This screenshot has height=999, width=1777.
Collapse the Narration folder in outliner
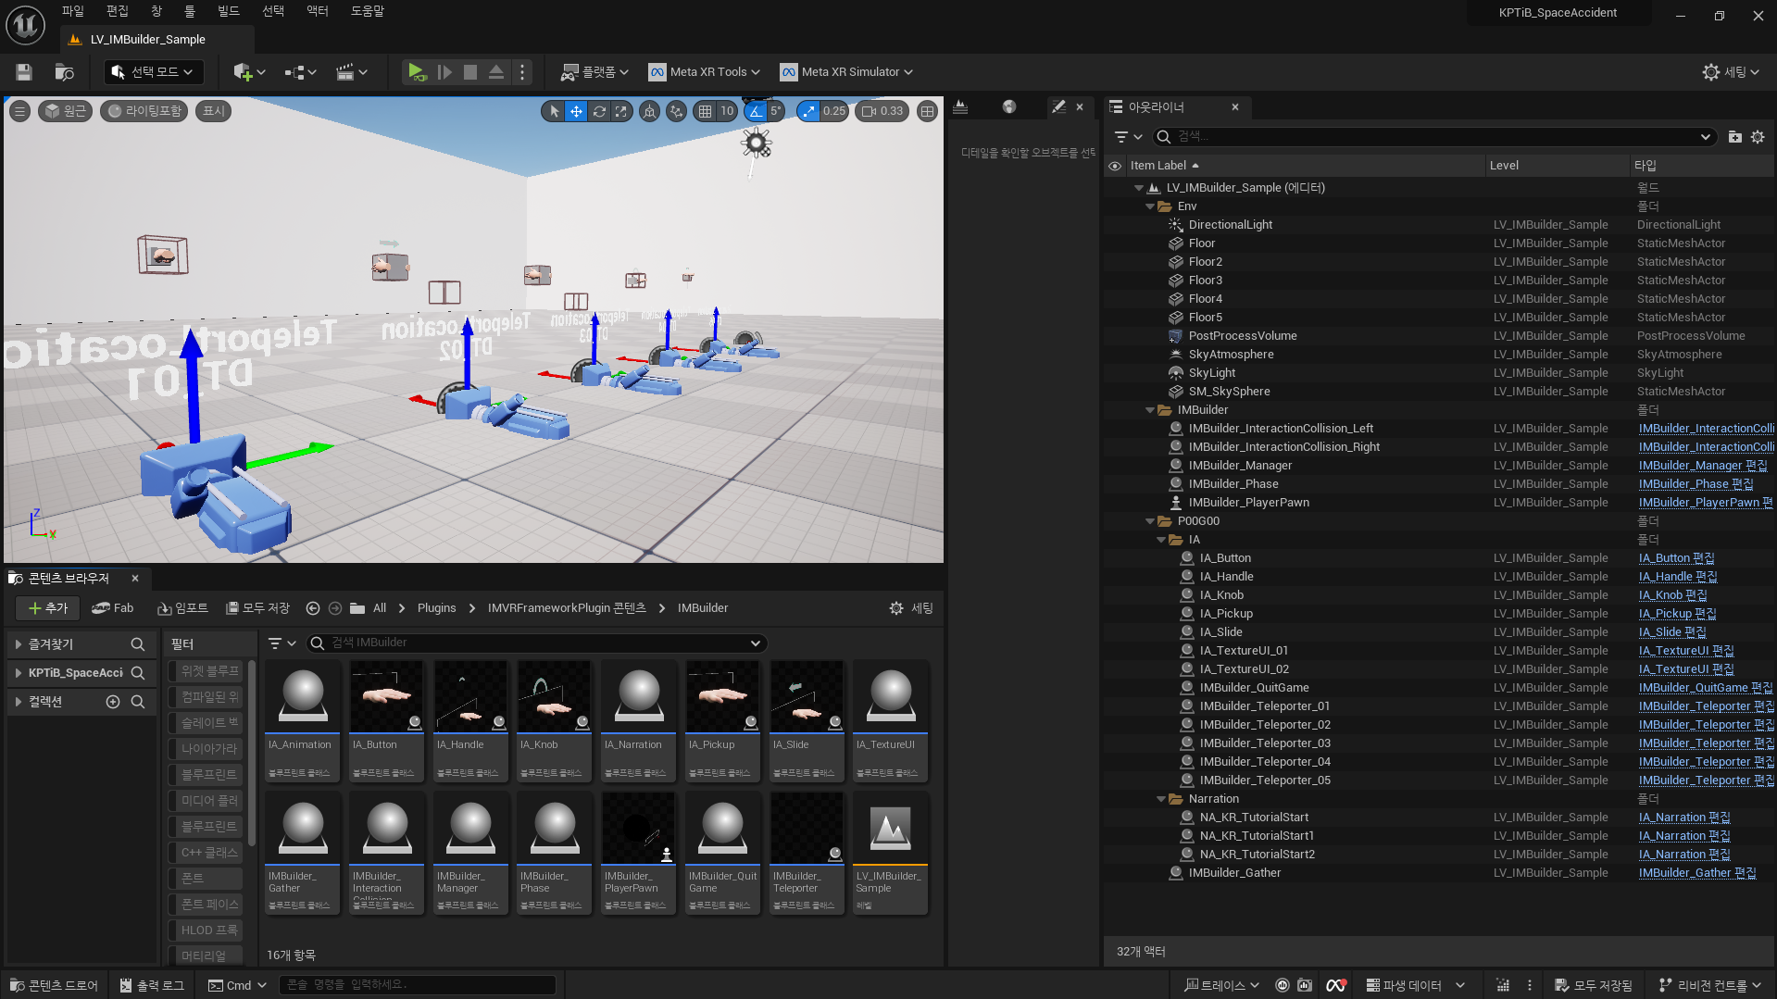[x=1161, y=799]
